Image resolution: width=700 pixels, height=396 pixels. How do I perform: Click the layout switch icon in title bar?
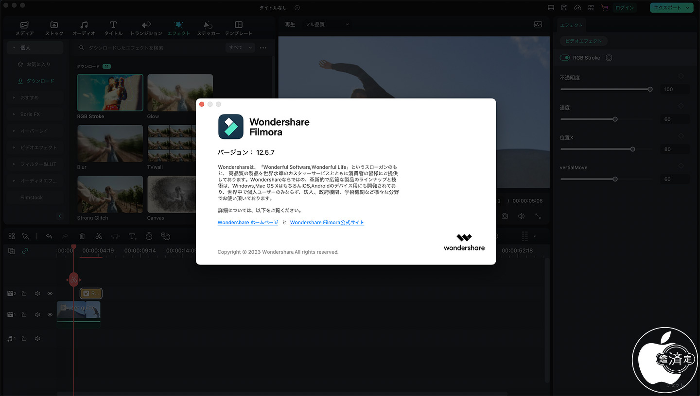(x=551, y=8)
